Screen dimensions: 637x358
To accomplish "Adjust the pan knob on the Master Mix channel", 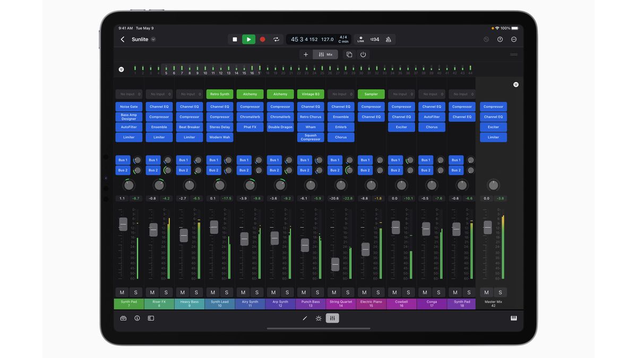I will [493, 185].
